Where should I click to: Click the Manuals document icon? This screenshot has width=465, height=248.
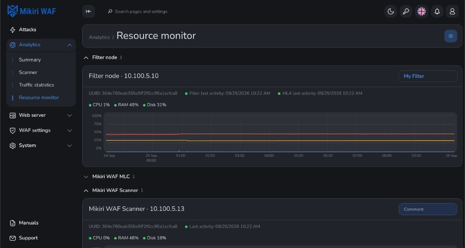(12, 223)
